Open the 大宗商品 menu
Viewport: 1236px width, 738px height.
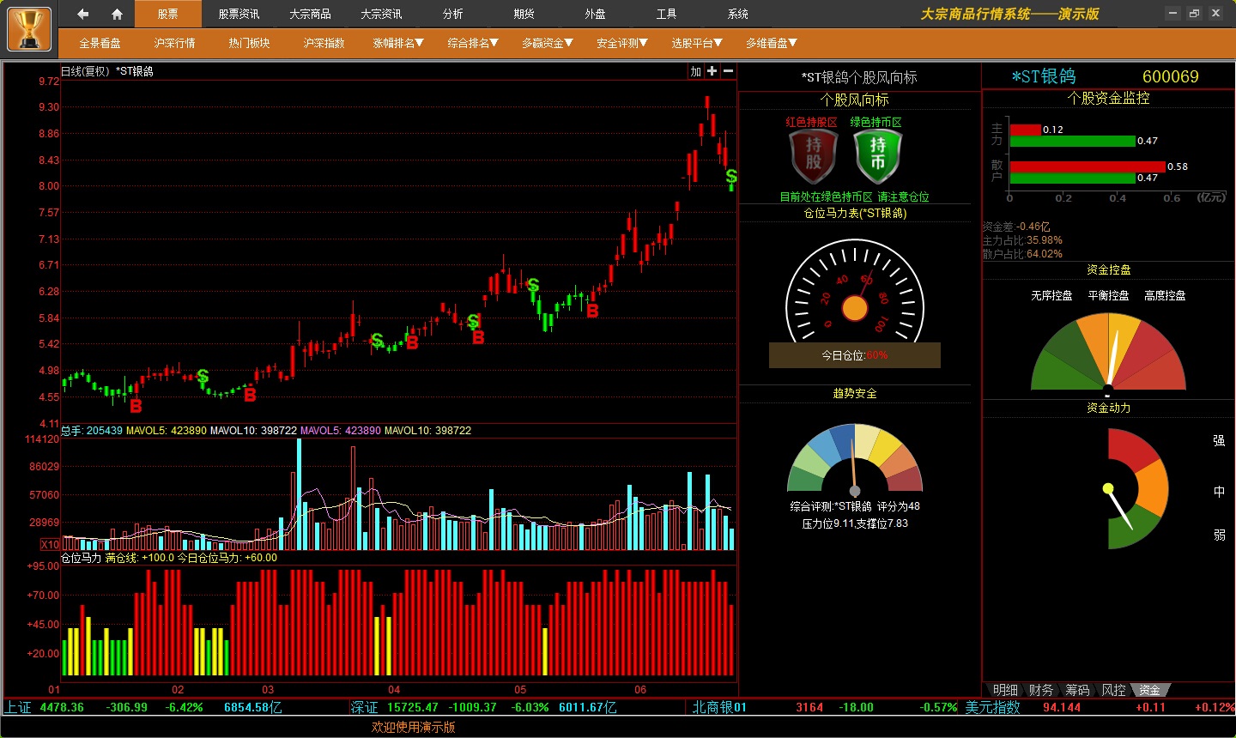tap(310, 14)
